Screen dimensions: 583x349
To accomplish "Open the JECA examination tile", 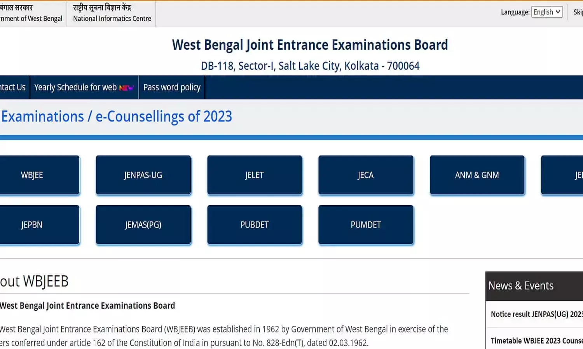I will click(366, 175).
